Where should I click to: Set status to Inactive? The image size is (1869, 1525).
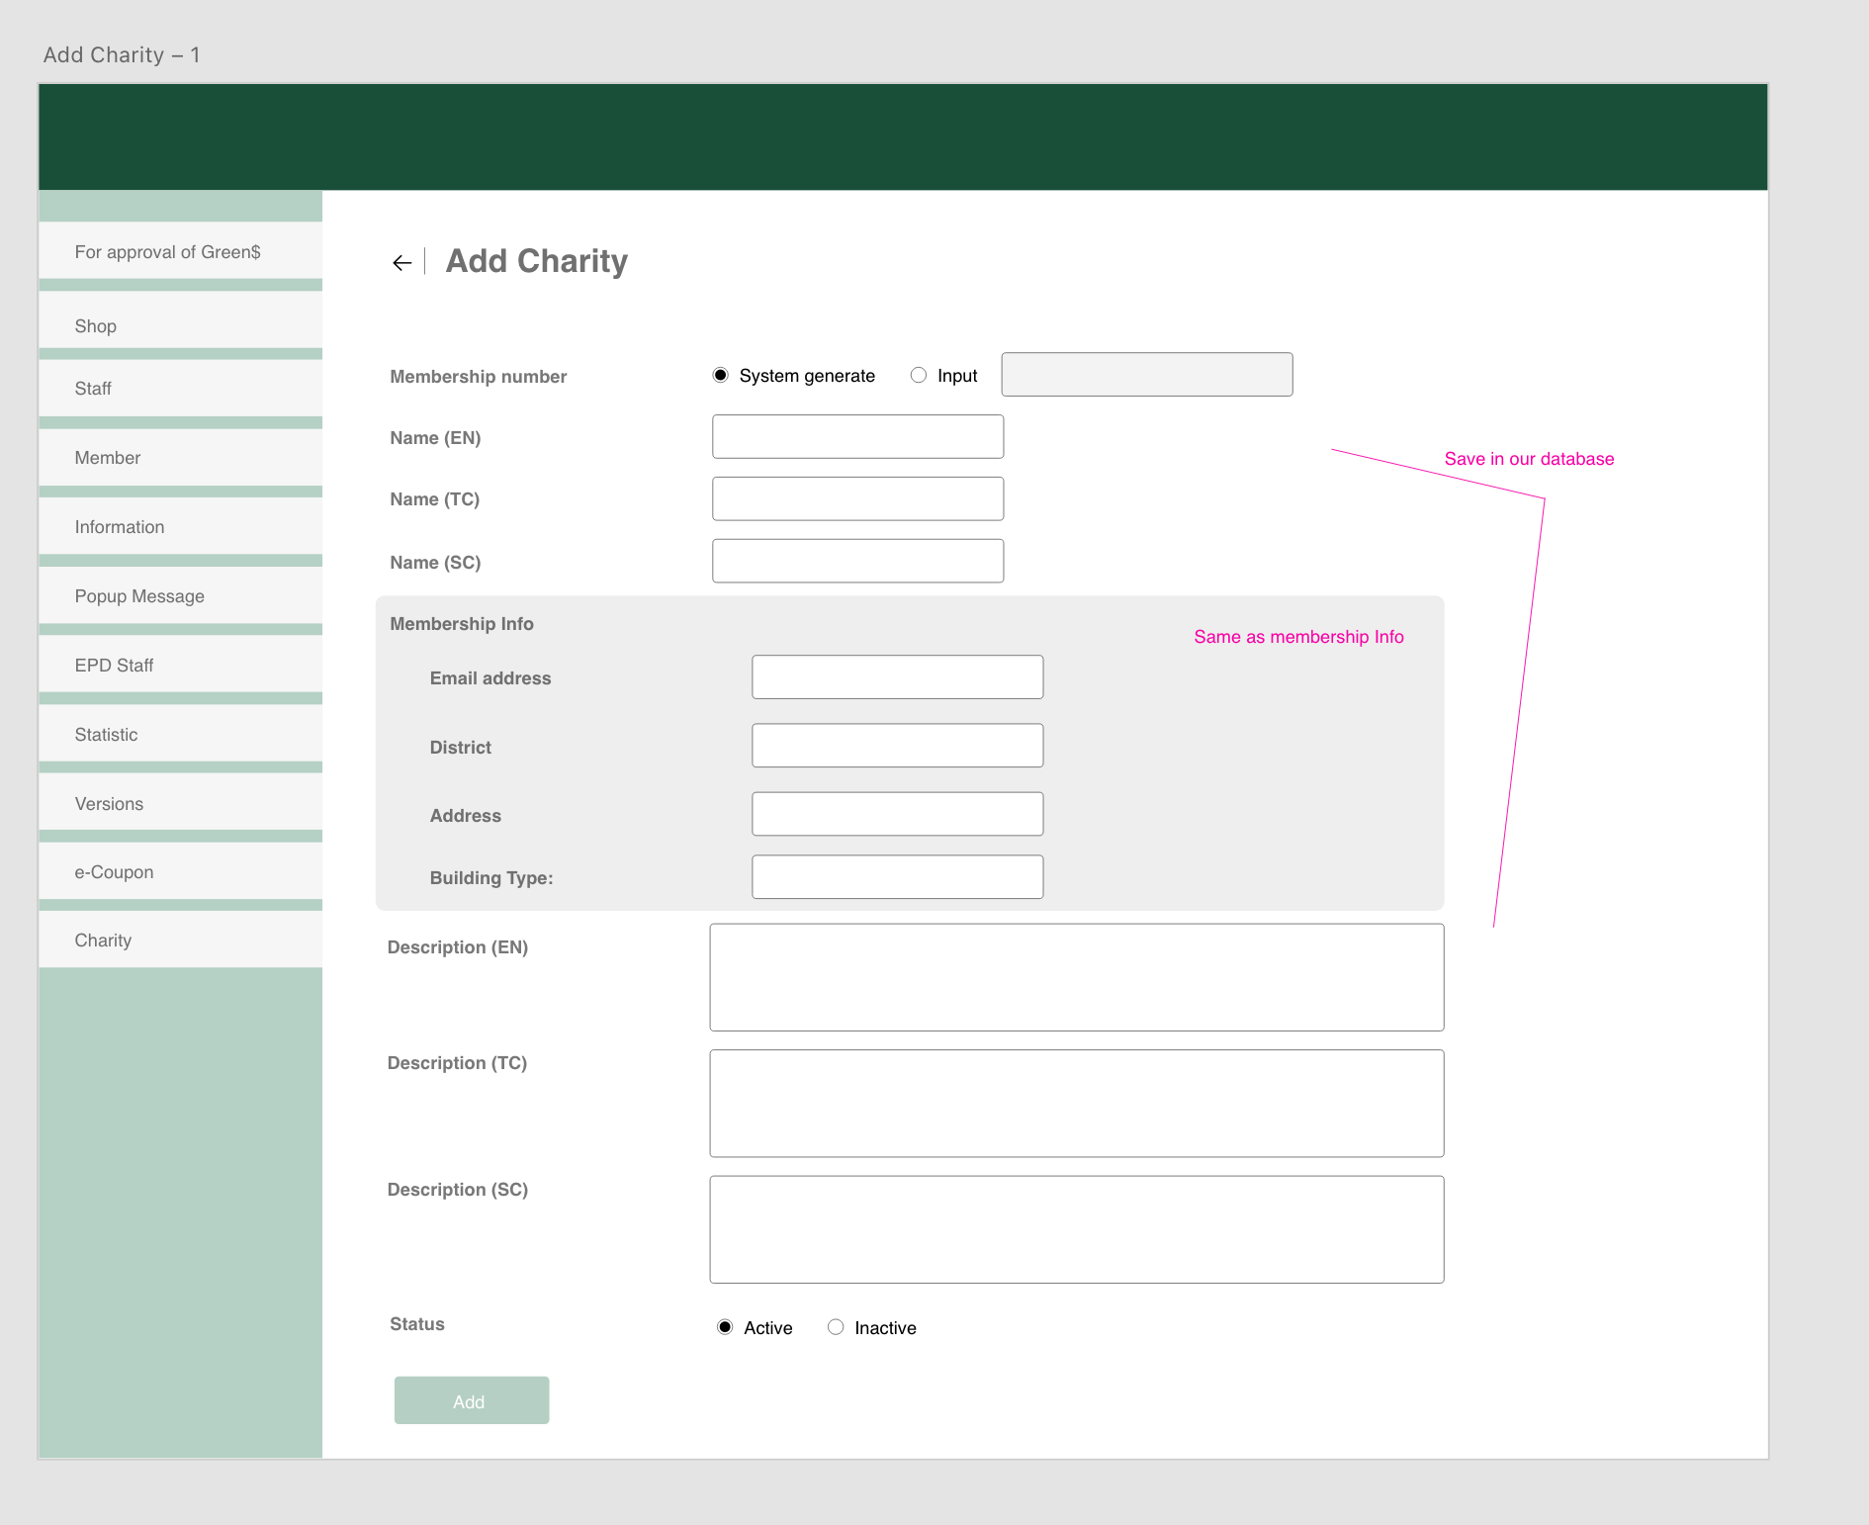coord(836,1327)
